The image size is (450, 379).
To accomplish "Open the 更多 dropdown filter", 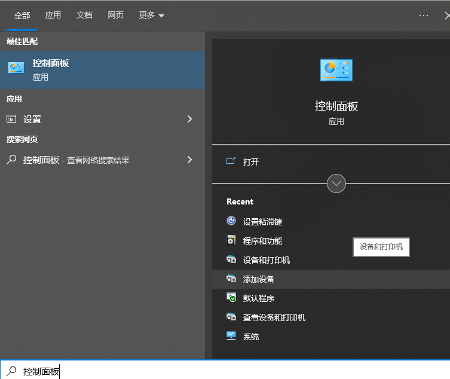I will [x=152, y=16].
